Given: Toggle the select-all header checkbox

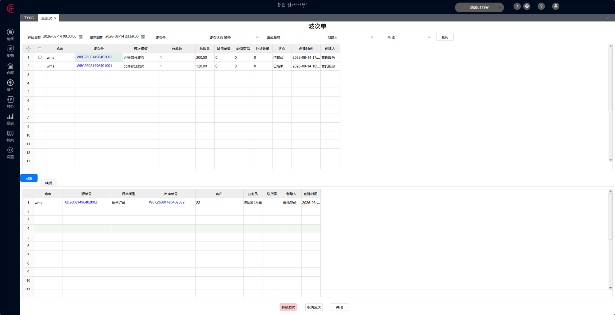Looking at the screenshot, I should pos(40,49).
